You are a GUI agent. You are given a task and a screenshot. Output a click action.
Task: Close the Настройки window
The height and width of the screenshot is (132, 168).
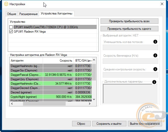point(162,4)
